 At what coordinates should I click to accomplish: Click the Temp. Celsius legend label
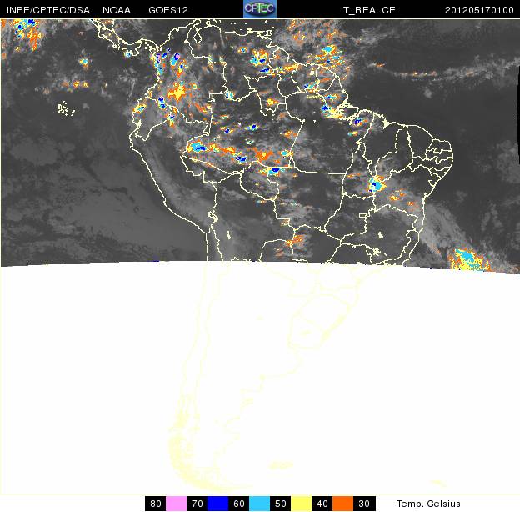pyautogui.click(x=428, y=504)
